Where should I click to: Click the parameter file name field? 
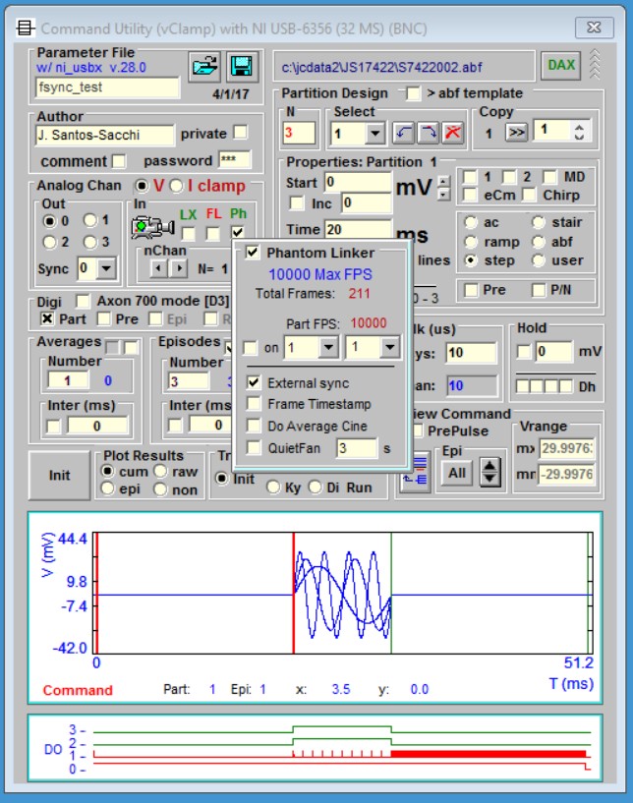click(x=107, y=87)
